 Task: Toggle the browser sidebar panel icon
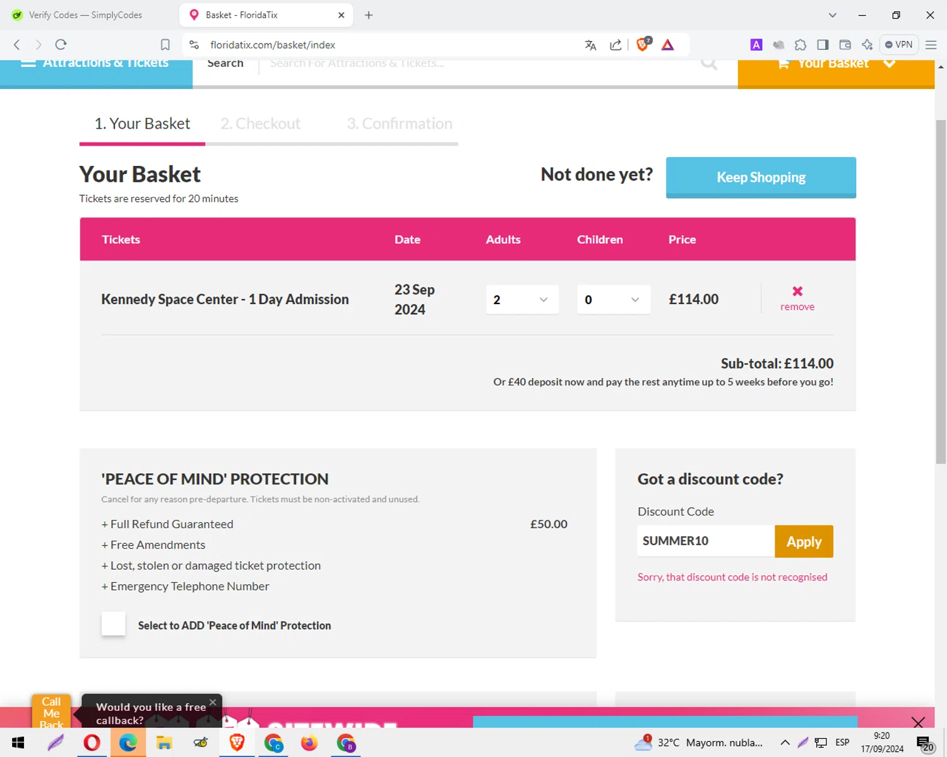823,45
